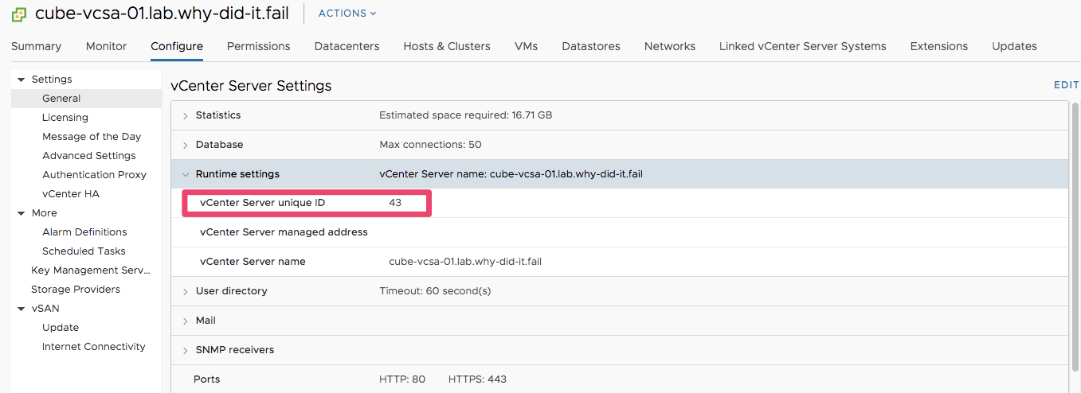Switch to the Summary tab

coord(37,46)
